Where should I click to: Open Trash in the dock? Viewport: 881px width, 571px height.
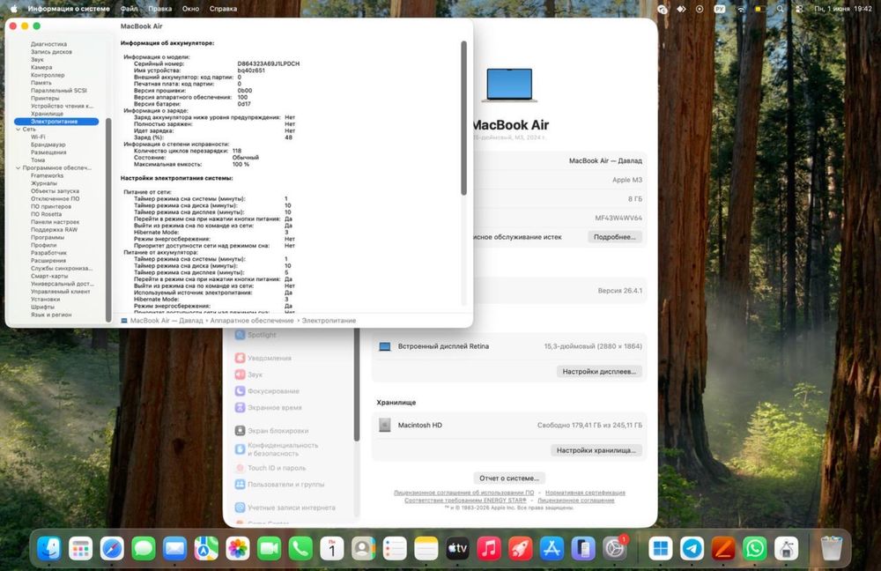pos(831,548)
